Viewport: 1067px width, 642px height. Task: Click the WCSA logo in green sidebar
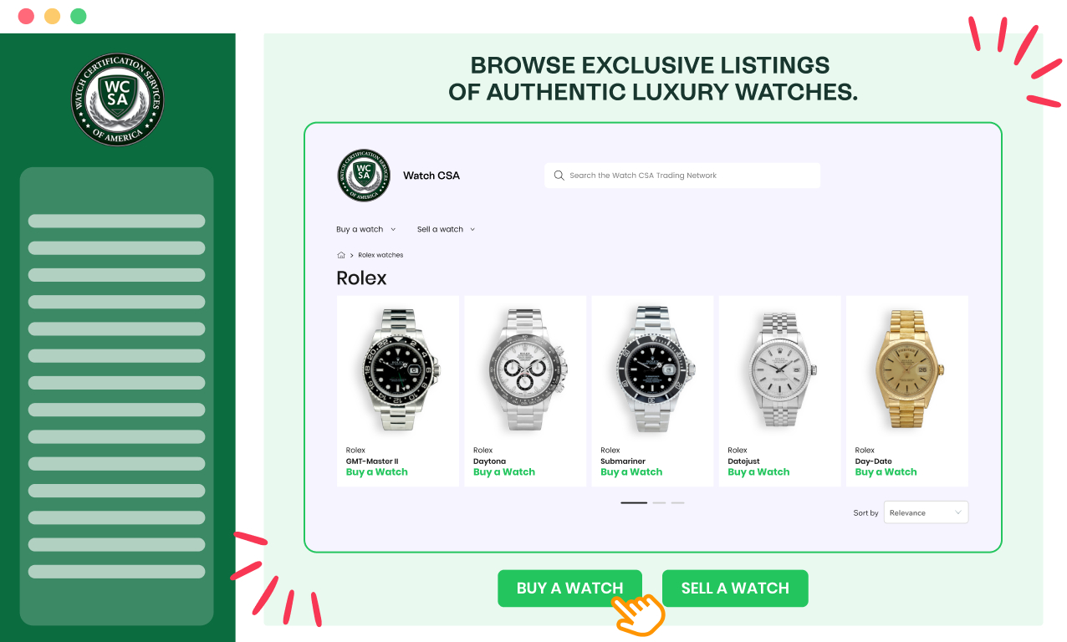click(x=117, y=99)
